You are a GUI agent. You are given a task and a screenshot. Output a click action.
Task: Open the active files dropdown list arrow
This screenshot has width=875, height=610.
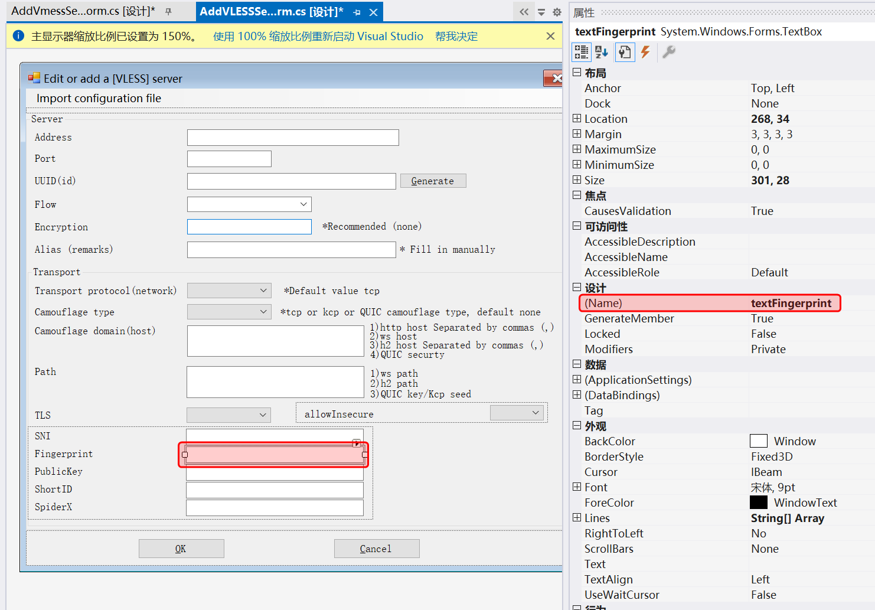(541, 12)
